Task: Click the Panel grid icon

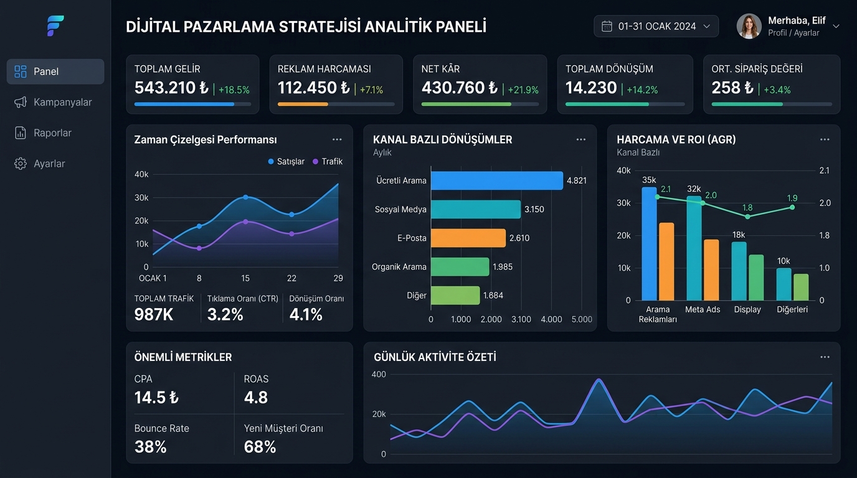Action: point(21,72)
